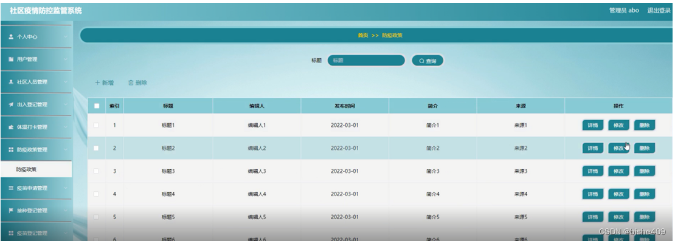
Task: Click the 发布时间 column header
Action: pos(344,106)
